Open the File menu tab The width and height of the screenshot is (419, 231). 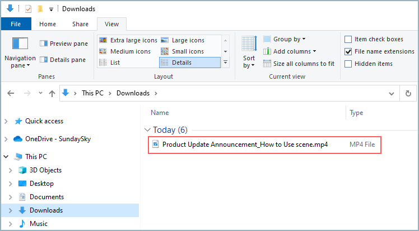[16, 24]
